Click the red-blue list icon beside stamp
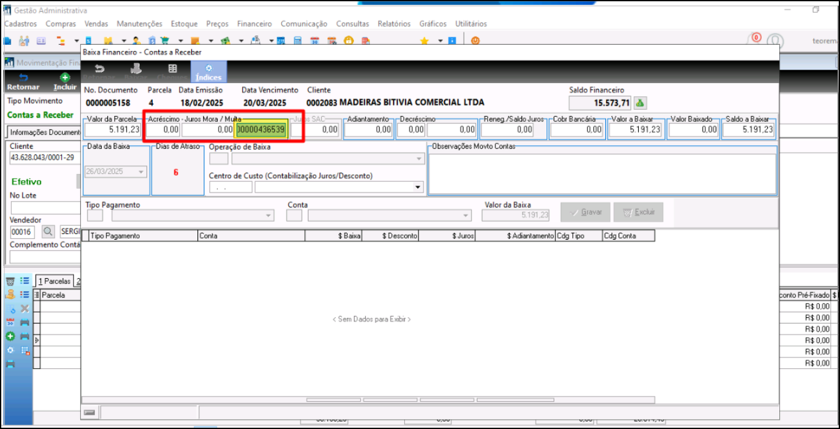Screen dimensions: 840x429 tap(25, 295)
